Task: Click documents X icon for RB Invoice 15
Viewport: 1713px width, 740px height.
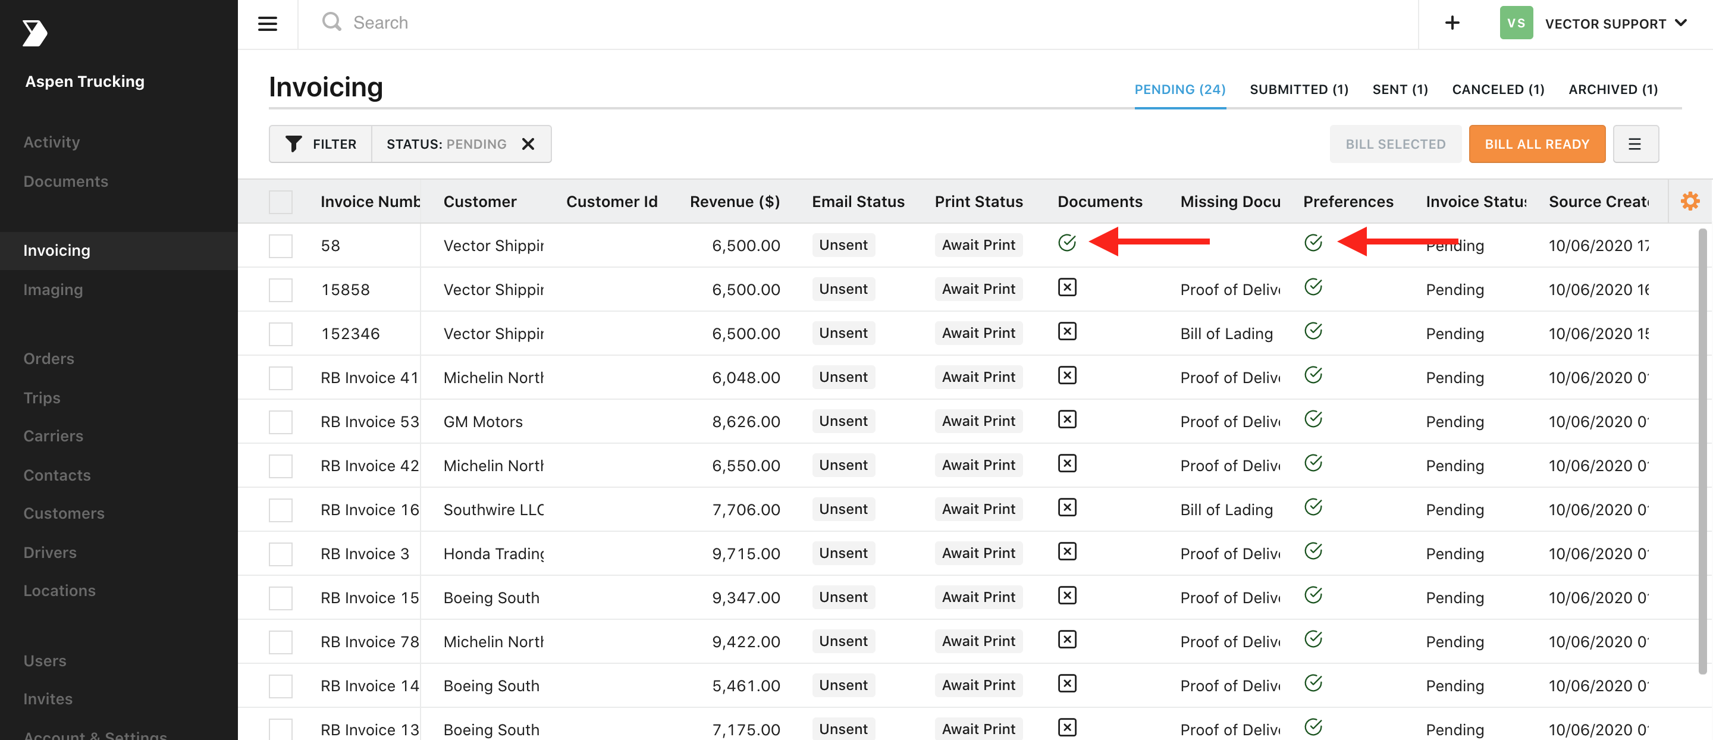Action: point(1066,595)
